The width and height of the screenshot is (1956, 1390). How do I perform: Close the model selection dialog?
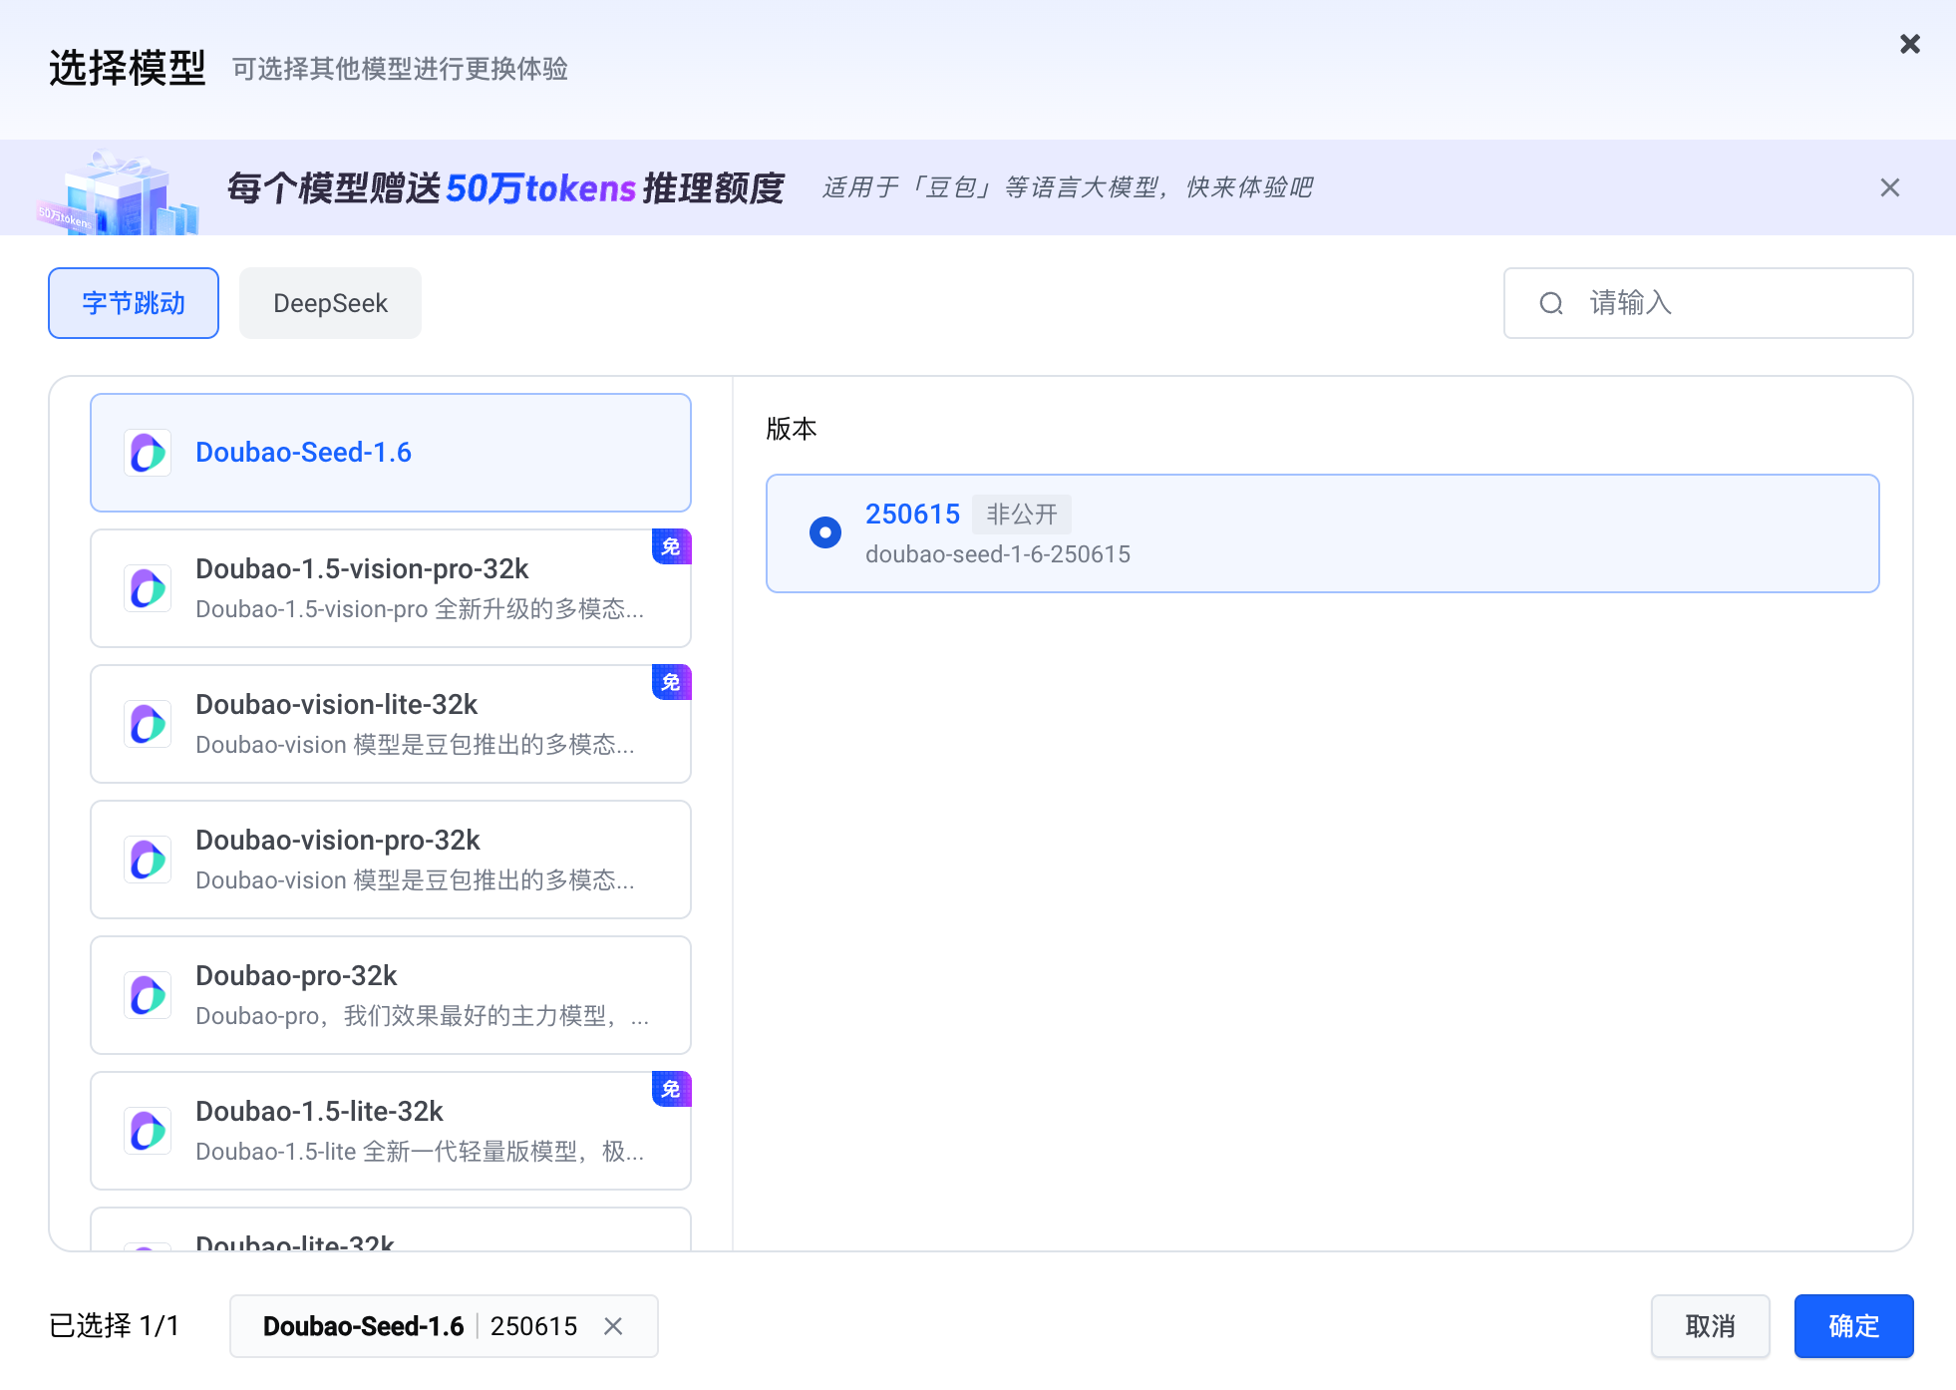click(x=1909, y=44)
